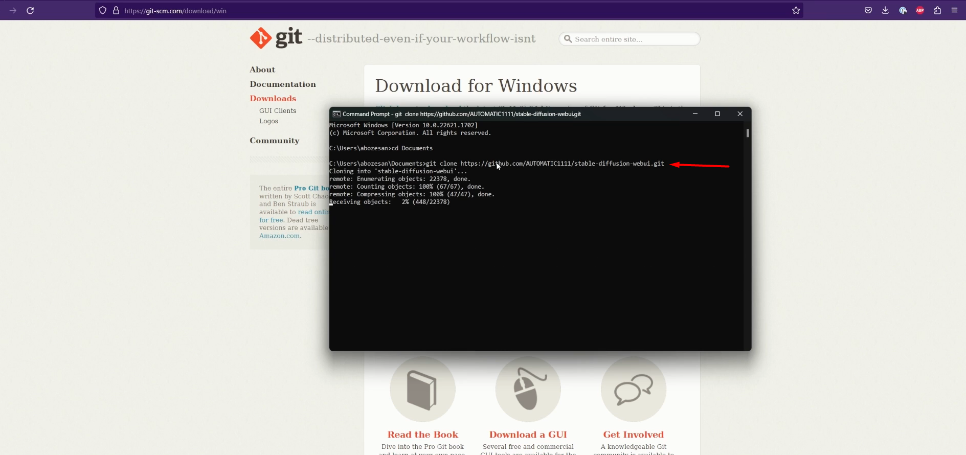The width and height of the screenshot is (966, 455).
Task: Click the Get Involved chat bubbles icon
Action: 634,389
